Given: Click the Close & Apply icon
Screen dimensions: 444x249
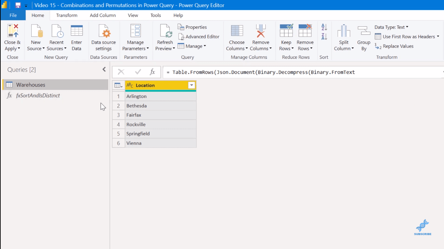Looking at the screenshot, I should (x=12, y=31).
